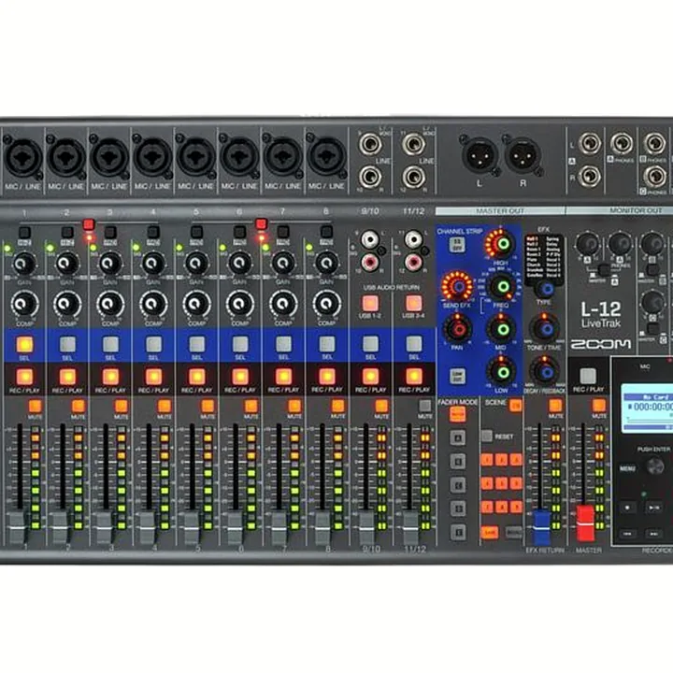Select channel 1 with its lit SEL button
This screenshot has height=673, width=673.
(x=24, y=344)
